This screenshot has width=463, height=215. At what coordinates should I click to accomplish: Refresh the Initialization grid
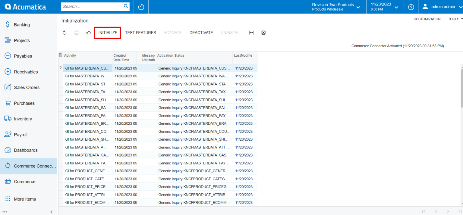click(x=64, y=33)
